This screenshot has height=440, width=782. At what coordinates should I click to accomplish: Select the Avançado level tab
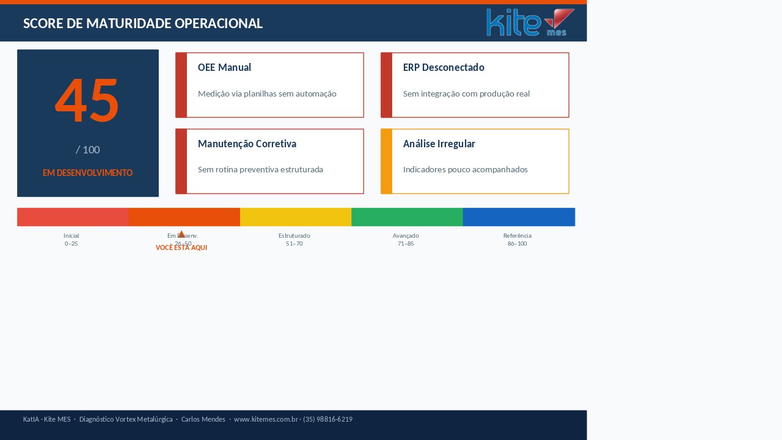point(406,239)
